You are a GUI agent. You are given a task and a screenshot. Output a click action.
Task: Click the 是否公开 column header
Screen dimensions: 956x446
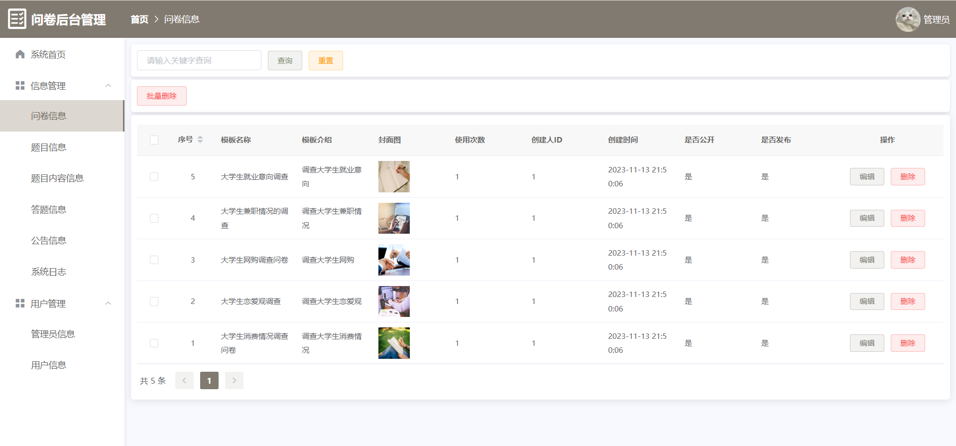click(x=700, y=140)
